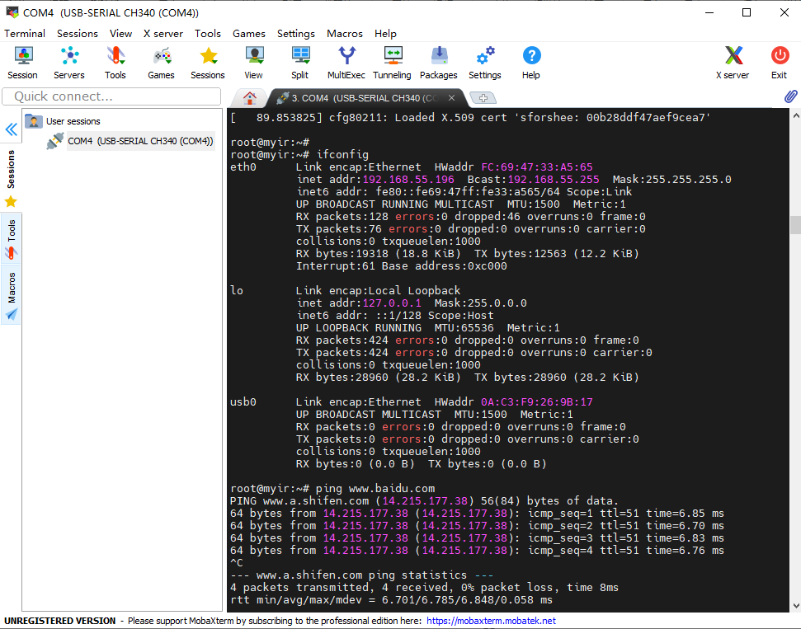Click the terminal vertical scrollbar thumb
This screenshot has height=629, width=801.
(795, 224)
